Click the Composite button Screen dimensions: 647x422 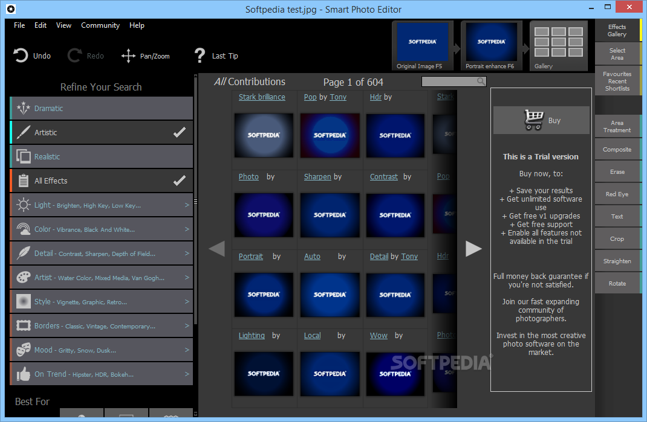coord(617,149)
